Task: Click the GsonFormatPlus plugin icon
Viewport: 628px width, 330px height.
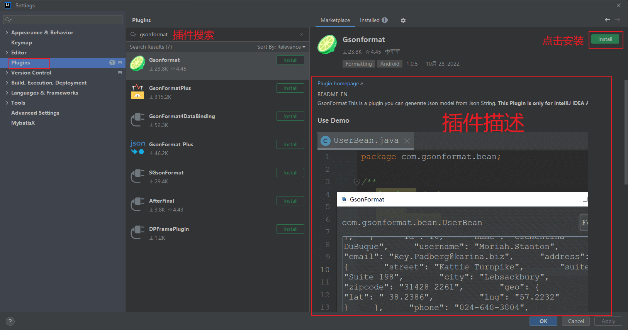Action: tap(137, 92)
